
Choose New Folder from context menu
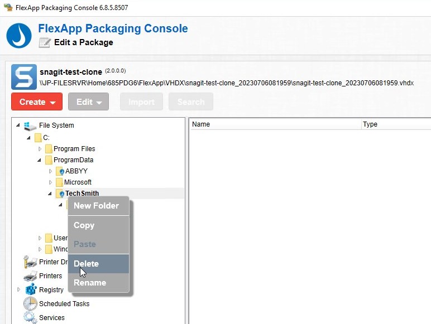98,206
